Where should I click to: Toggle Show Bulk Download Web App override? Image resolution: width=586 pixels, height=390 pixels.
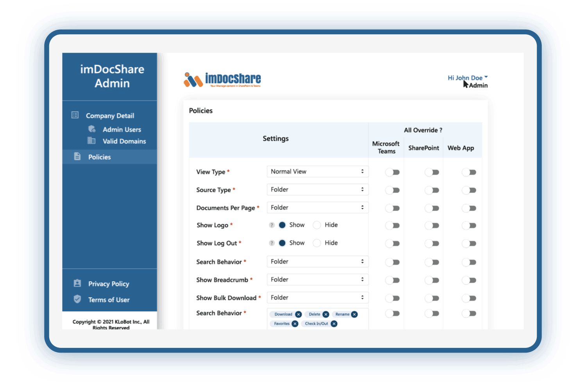469,298
